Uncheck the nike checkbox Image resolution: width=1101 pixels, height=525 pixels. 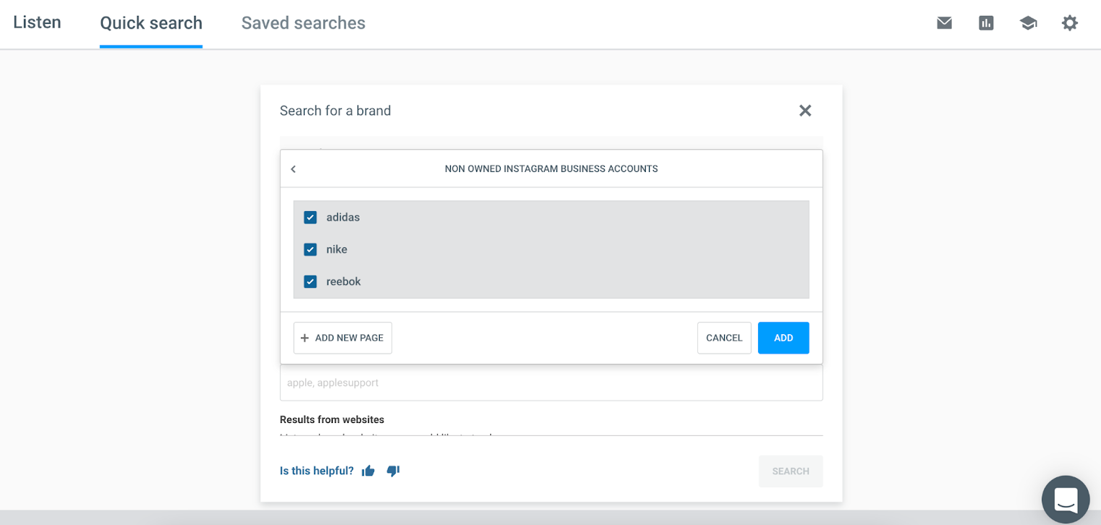tap(310, 249)
